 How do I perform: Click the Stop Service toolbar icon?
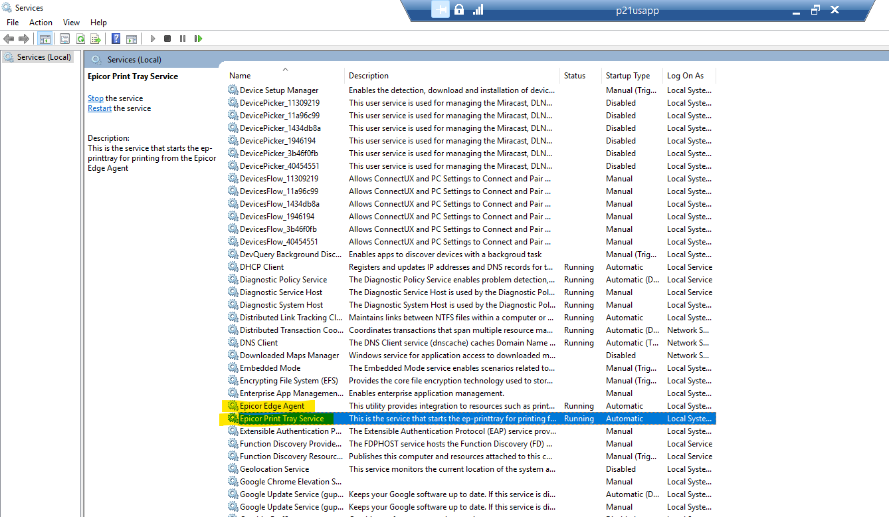(x=167, y=39)
